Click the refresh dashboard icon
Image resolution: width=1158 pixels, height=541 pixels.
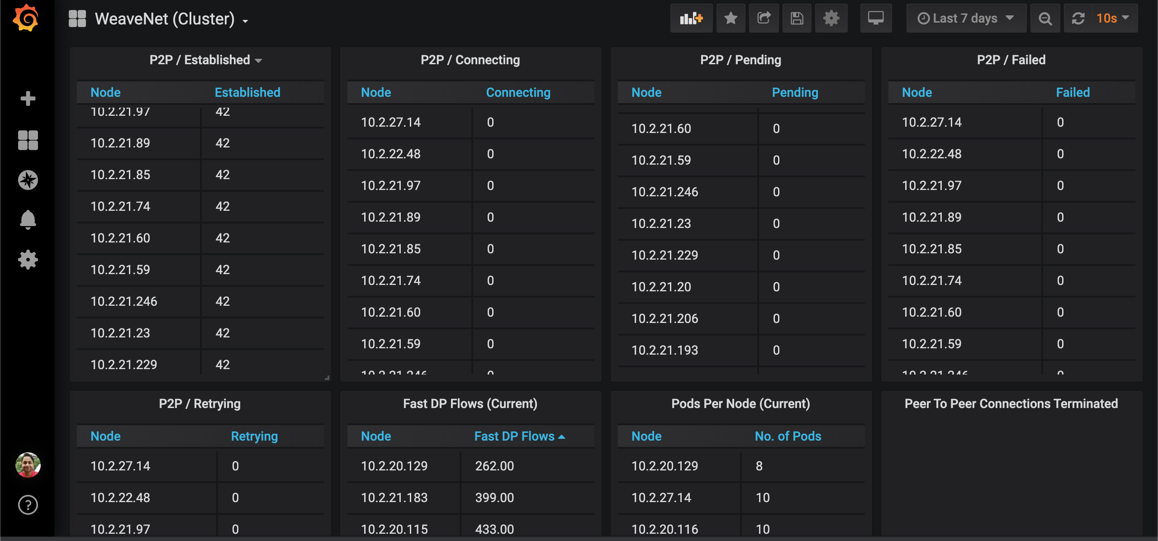pos(1078,19)
